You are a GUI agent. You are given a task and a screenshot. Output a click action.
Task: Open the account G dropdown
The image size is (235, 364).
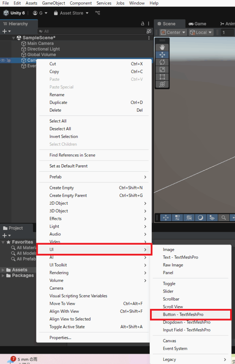tap(40, 13)
